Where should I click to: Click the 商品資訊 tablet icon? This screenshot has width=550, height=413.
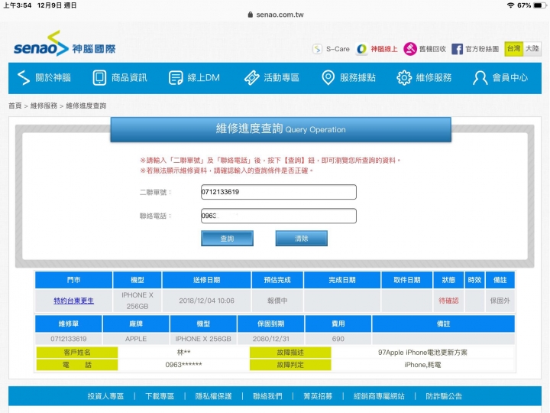(x=99, y=77)
